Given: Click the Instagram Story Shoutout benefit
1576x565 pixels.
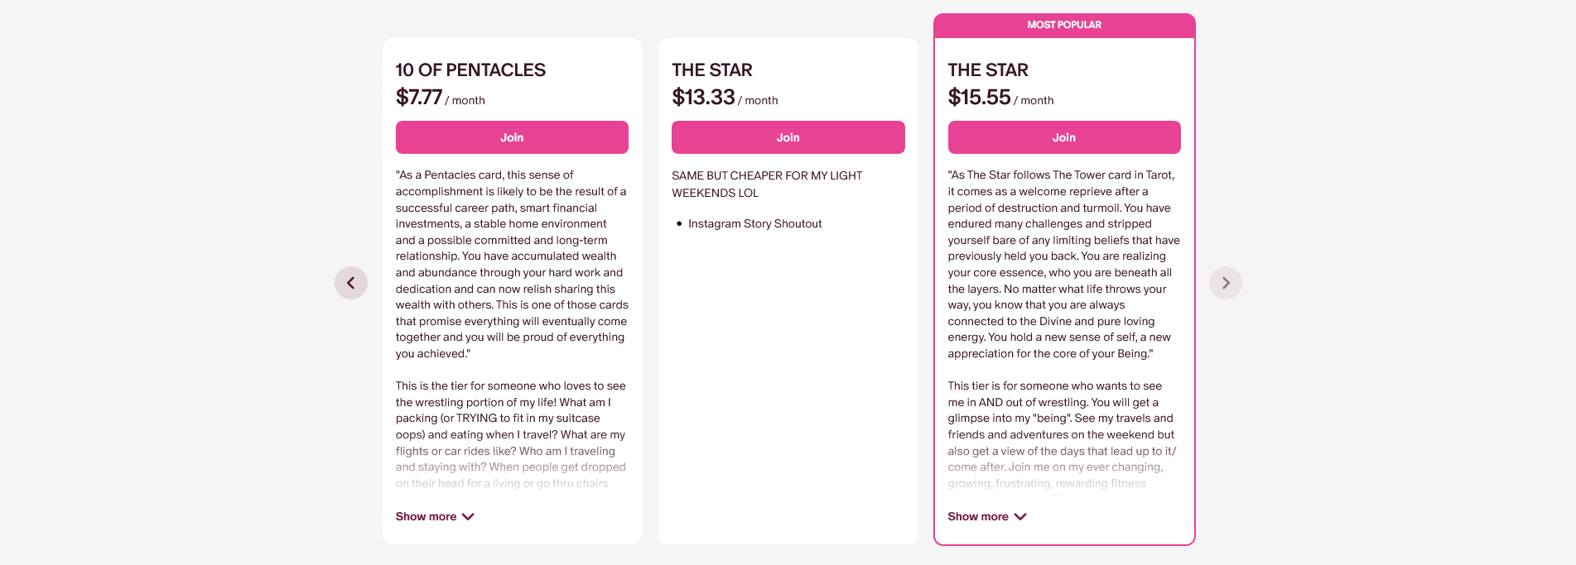Looking at the screenshot, I should click(754, 223).
